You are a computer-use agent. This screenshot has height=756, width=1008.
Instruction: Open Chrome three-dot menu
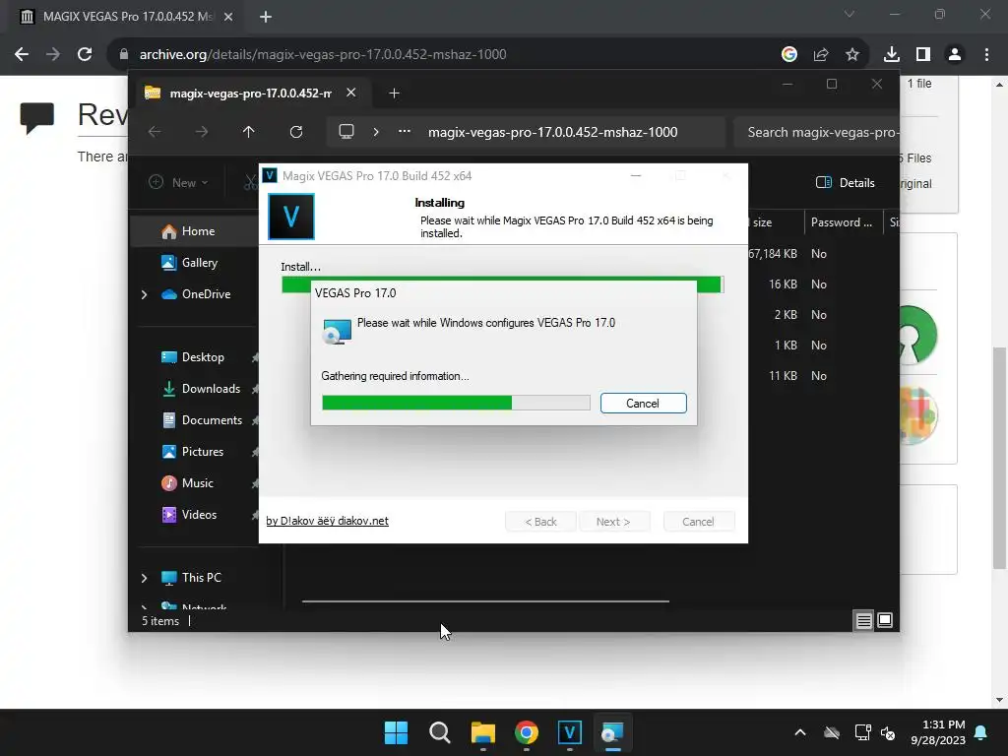986,54
